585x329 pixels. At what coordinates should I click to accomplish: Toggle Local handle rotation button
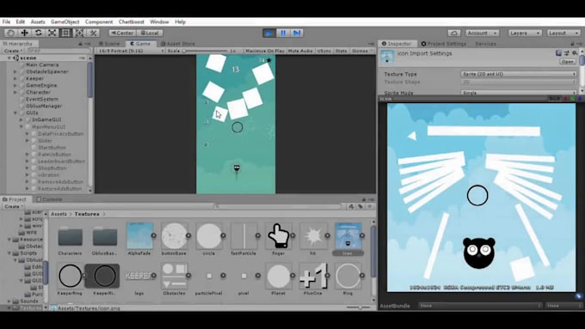click(x=150, y=33)
